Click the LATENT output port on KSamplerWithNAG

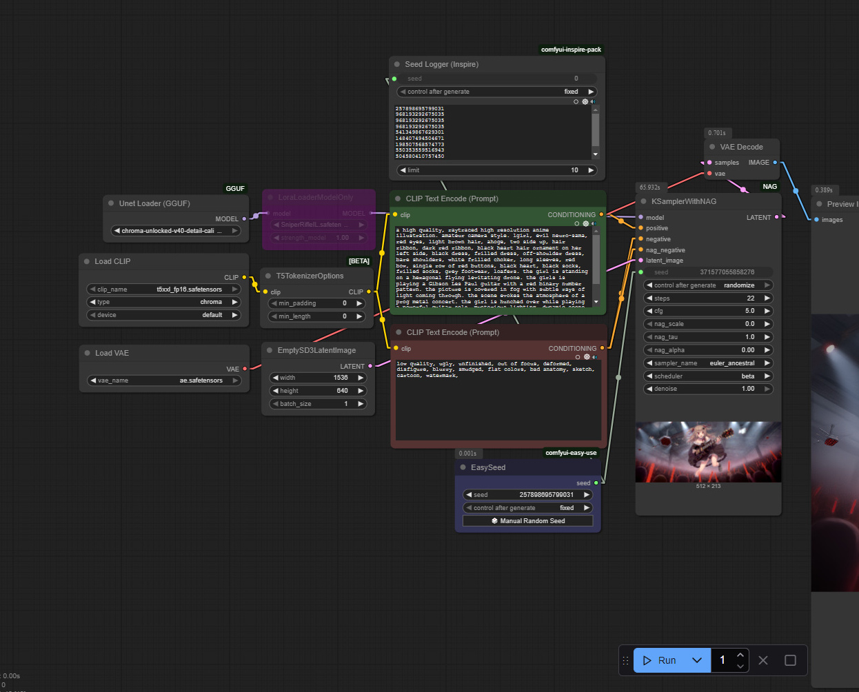coord(777,217)
